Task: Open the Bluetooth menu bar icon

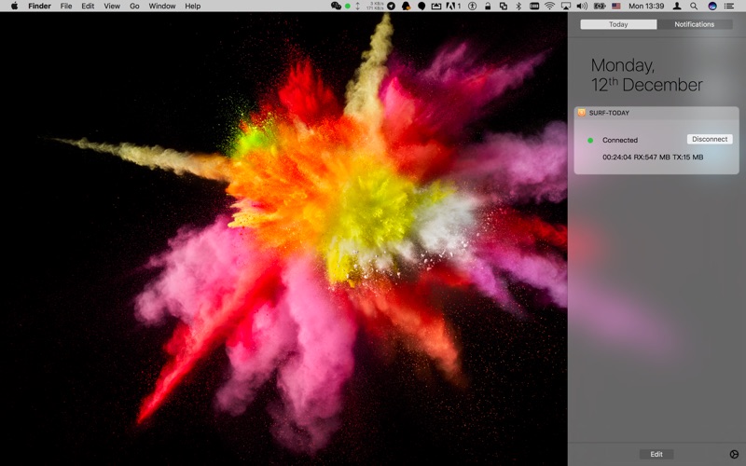Action: pyautogui.click(x=518, y=6)
